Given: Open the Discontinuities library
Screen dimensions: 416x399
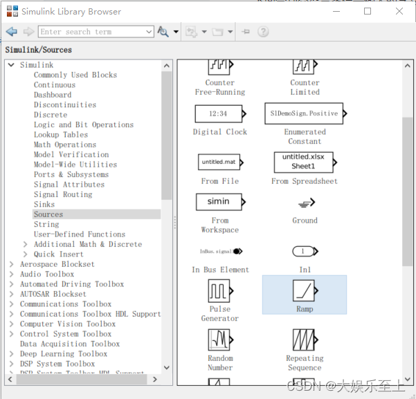Looking at the screenshot, I should [65, 104].
